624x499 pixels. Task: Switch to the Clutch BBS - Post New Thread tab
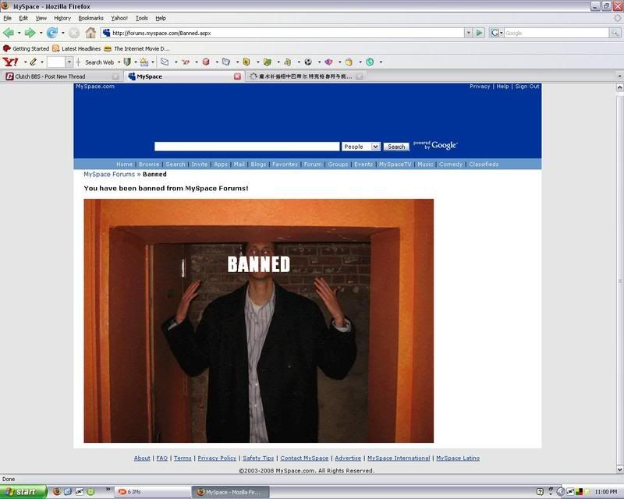(62, 76)
